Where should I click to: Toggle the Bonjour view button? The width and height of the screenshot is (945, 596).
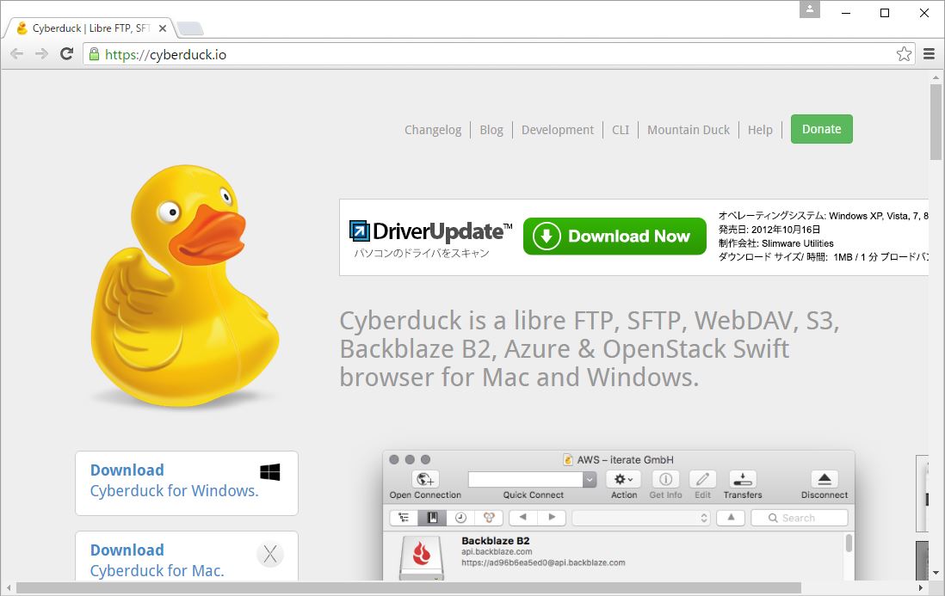click(489, 518)
